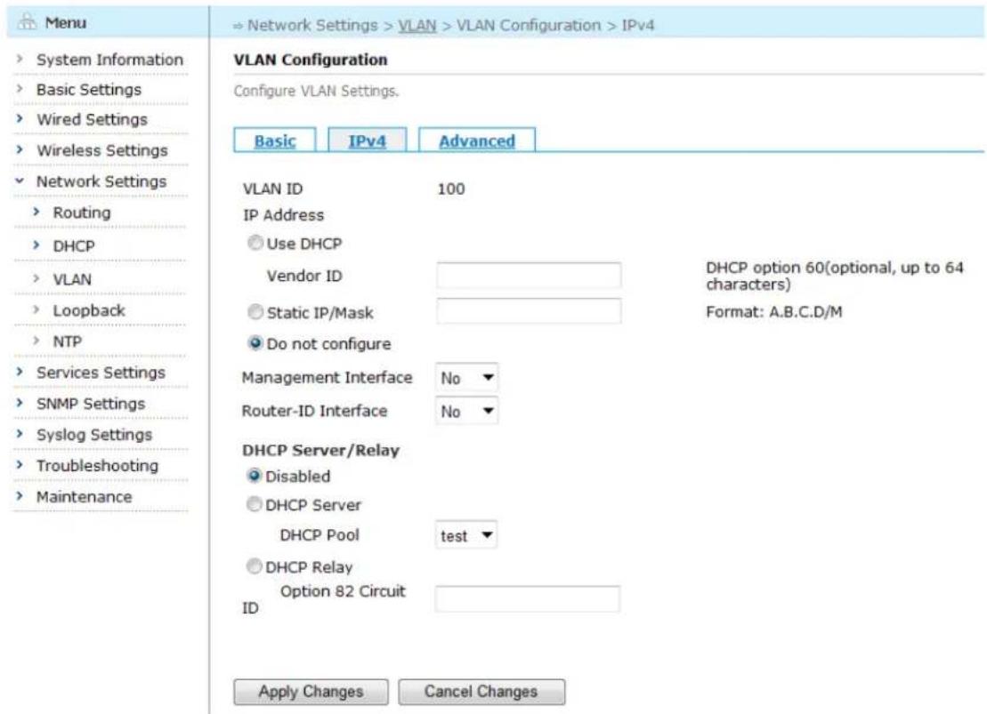Select Network Settings menu entry
The image size is (987, 714).
click(x=101, y=181)
